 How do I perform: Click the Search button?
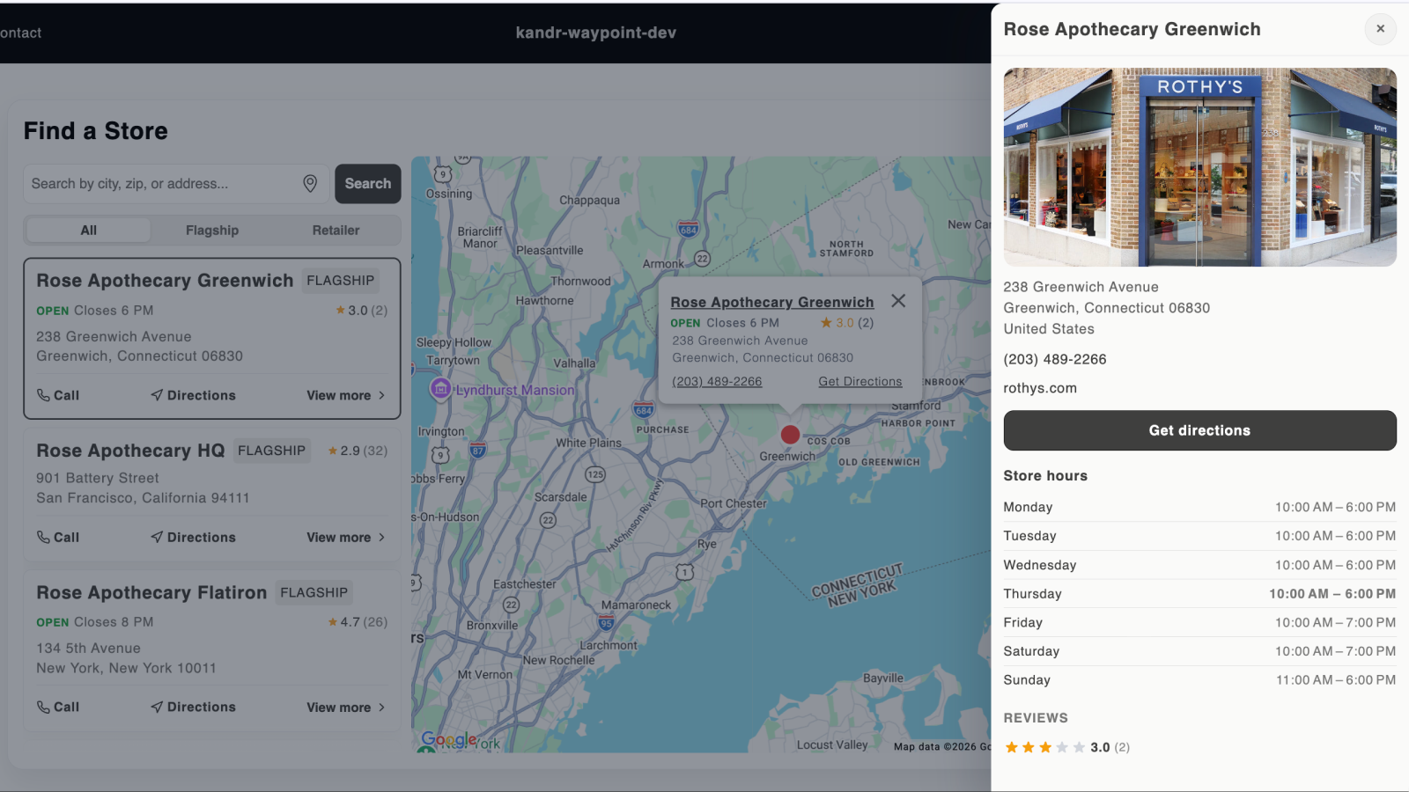(x=368, y=184)
